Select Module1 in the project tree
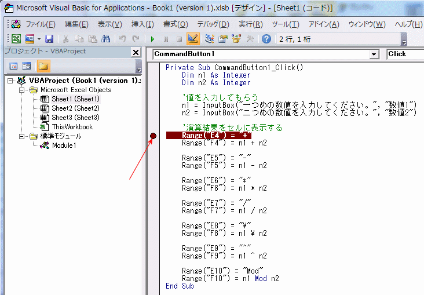Viewport: 424px width, 295px height. [63, 145]
